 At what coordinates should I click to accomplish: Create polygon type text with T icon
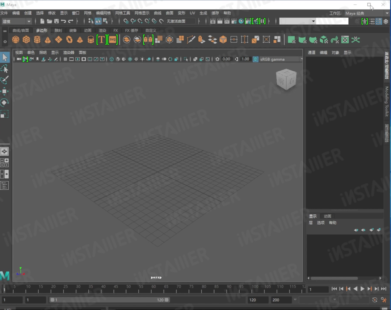[x=101, y=39]
